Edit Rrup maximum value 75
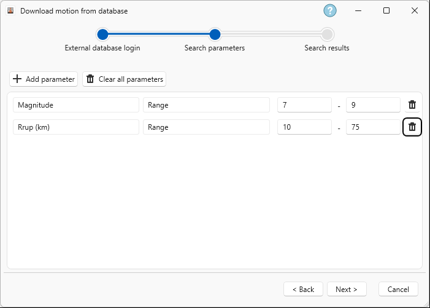This screenshot has width=430, height=308. (x=373, y=127)
